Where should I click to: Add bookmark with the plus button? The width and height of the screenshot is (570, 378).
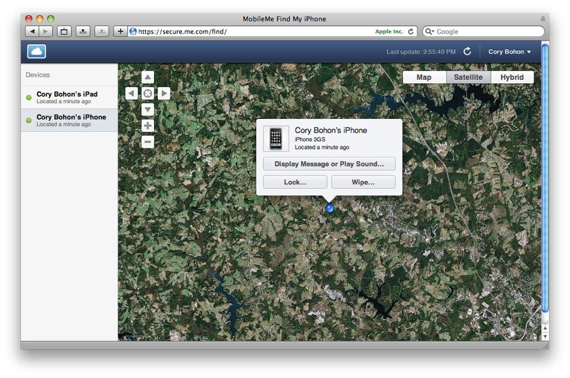click(120, 32)
